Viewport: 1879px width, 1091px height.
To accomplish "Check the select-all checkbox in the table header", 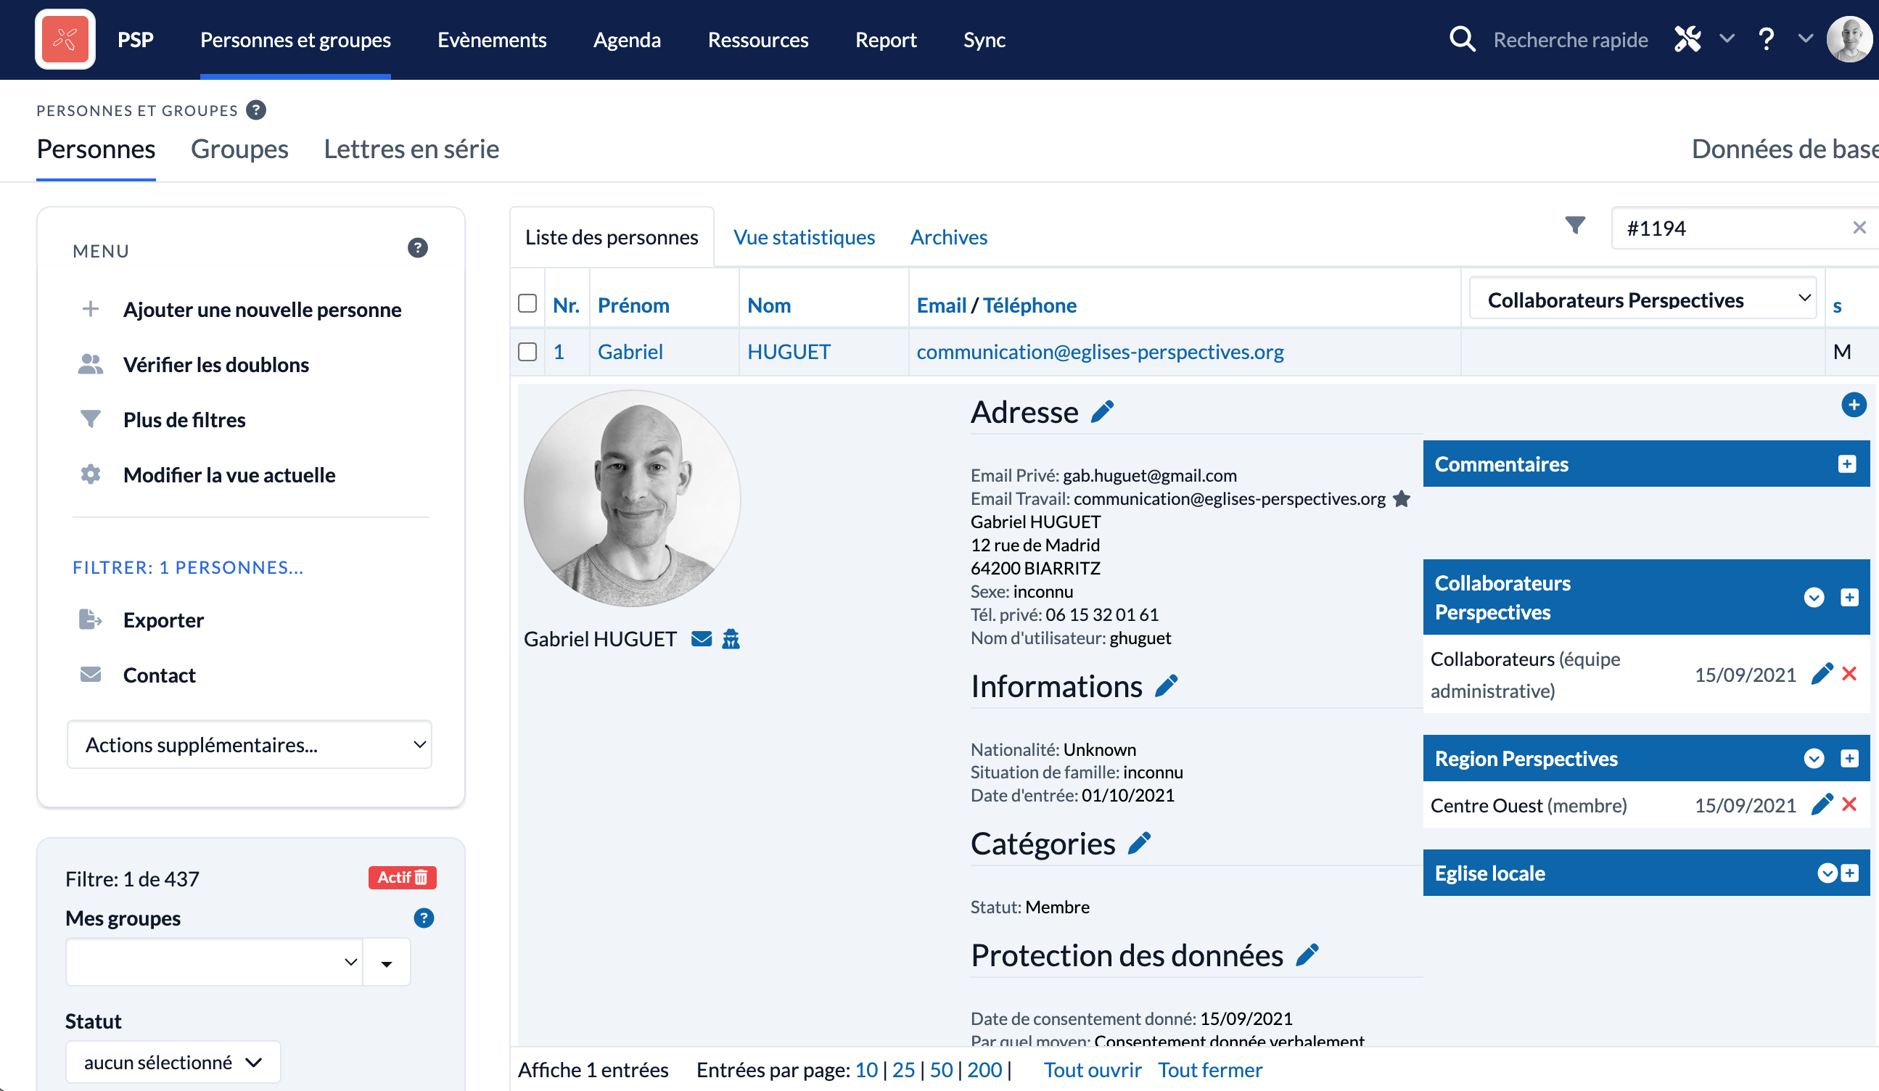I will pyautogui.click(x=527, y=303).
